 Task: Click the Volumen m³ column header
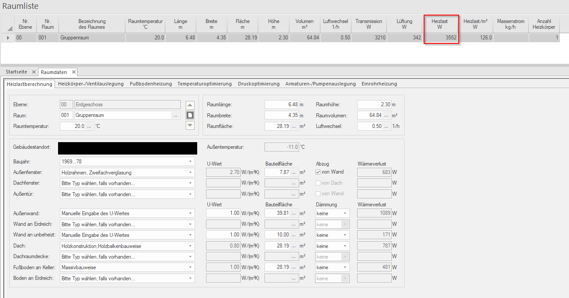(304, 24)
